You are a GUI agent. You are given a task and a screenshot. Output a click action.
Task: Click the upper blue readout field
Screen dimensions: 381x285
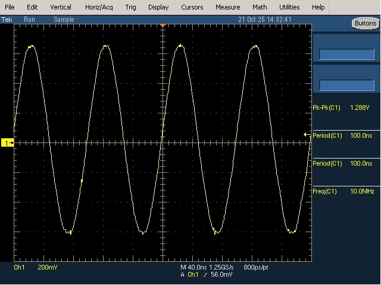point(346,55)
